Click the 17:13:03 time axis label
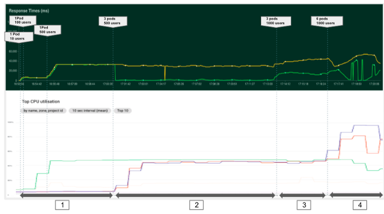This screenshot has width=384, height=214. tap(268, 84)
